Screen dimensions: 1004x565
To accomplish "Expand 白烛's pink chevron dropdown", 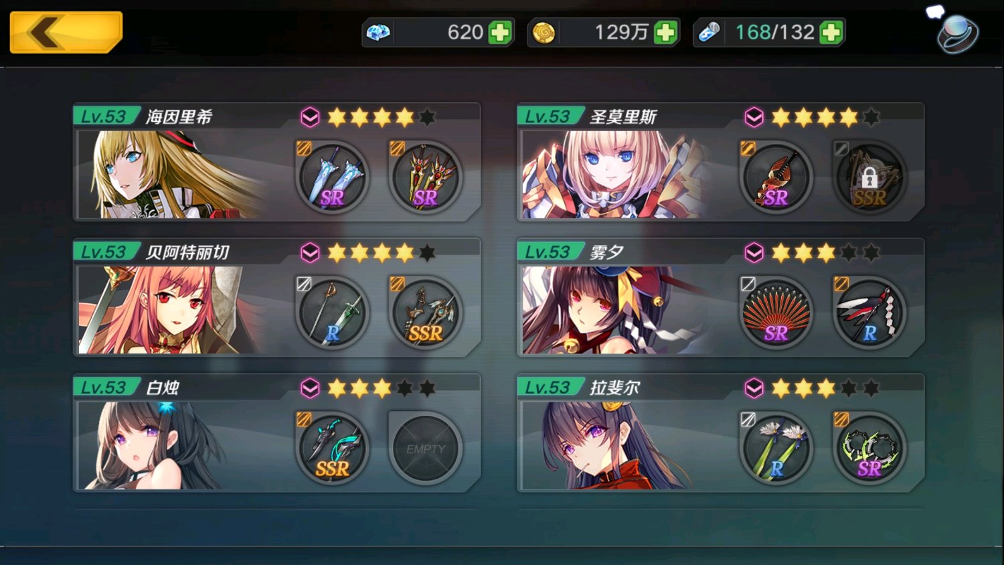I will point(310,388).
